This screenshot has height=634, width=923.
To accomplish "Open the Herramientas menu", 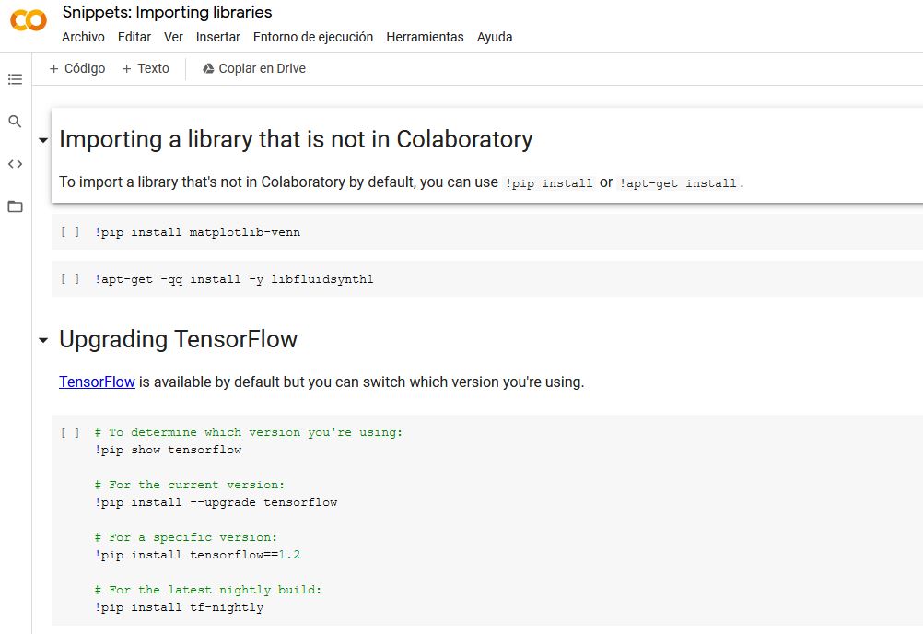I will [x=425, y=37].
